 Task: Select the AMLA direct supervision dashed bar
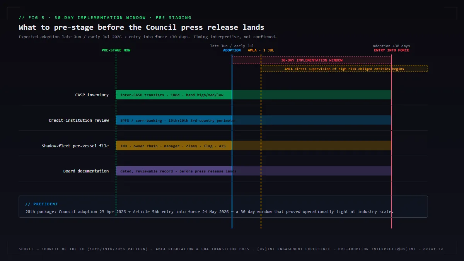pos(344,69)
